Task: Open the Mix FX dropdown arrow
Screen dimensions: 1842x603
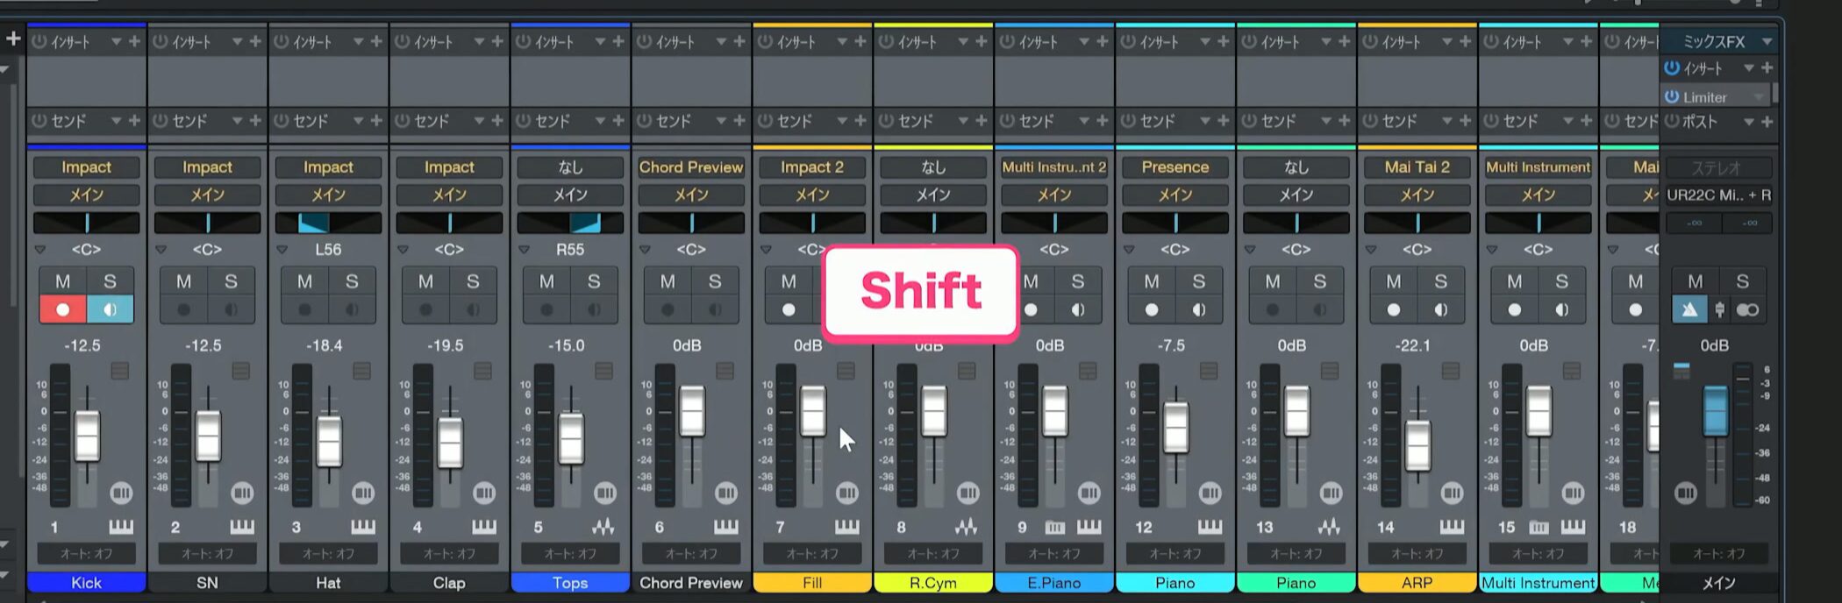Action: point(1767,41)
